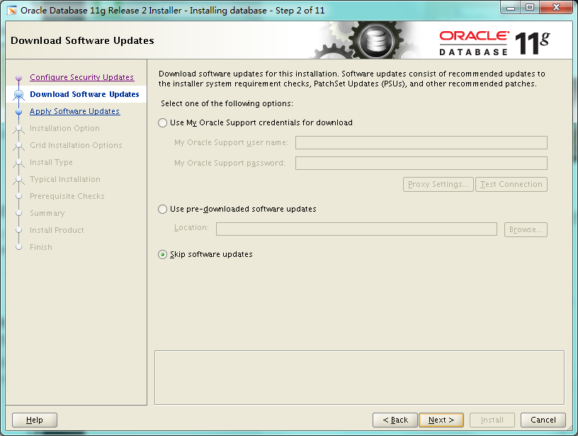This screenshot has width=578, height=436.
Task: Click Typical Installation step label
Action: (x=65, y=179)
